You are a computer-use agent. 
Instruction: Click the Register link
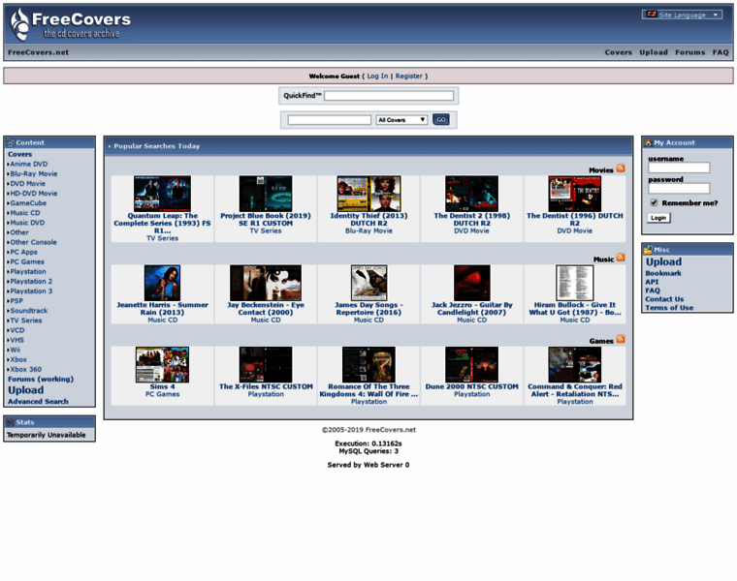click(408, 76)
